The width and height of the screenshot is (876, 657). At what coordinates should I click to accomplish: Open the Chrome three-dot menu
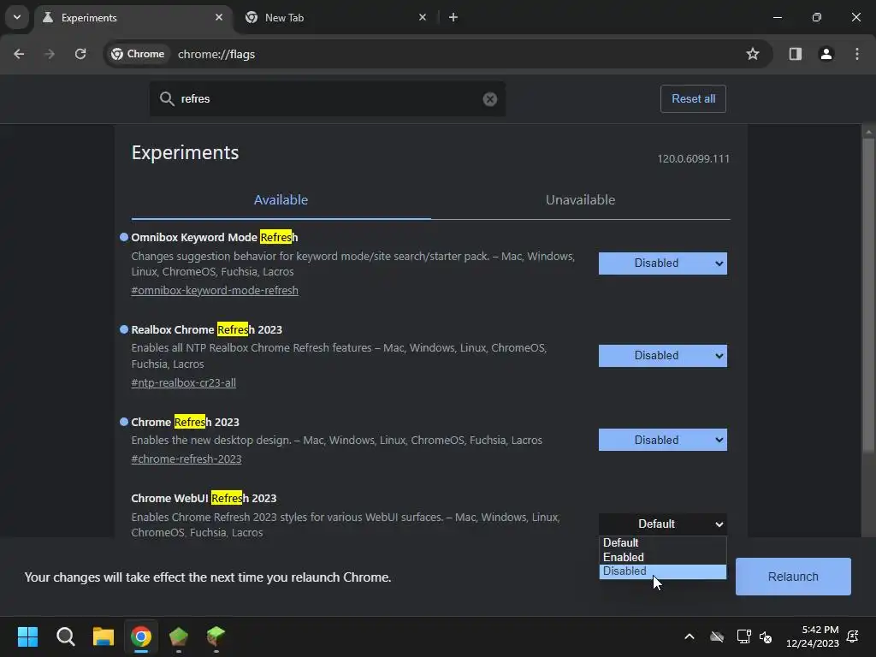tap(857, 54)
